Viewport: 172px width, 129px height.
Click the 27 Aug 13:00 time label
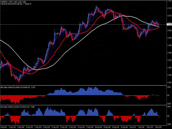click(89, 126)
